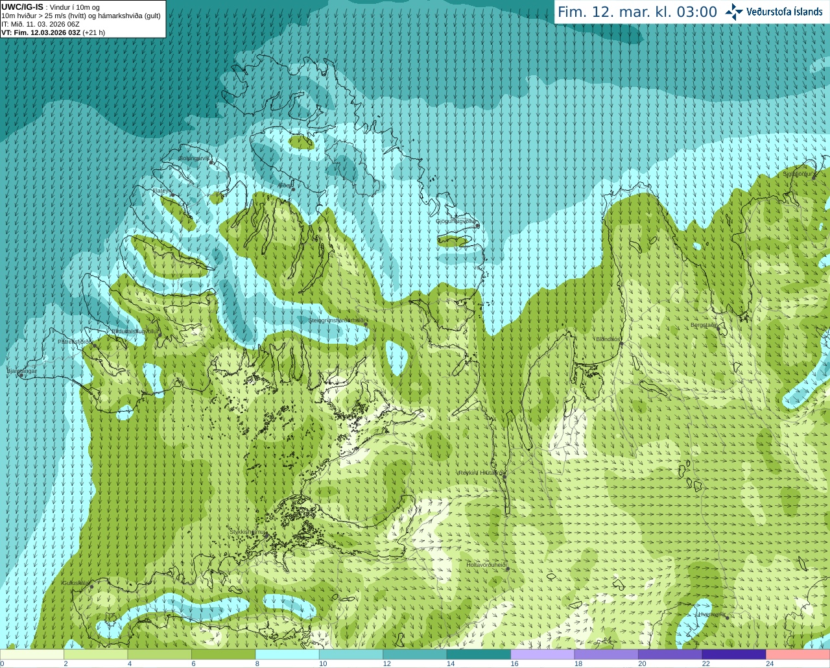Click the 18–20 m/s purple legend swatch
Screen dimensions: 830x668
pyautogui.click(x=606, y=654)
